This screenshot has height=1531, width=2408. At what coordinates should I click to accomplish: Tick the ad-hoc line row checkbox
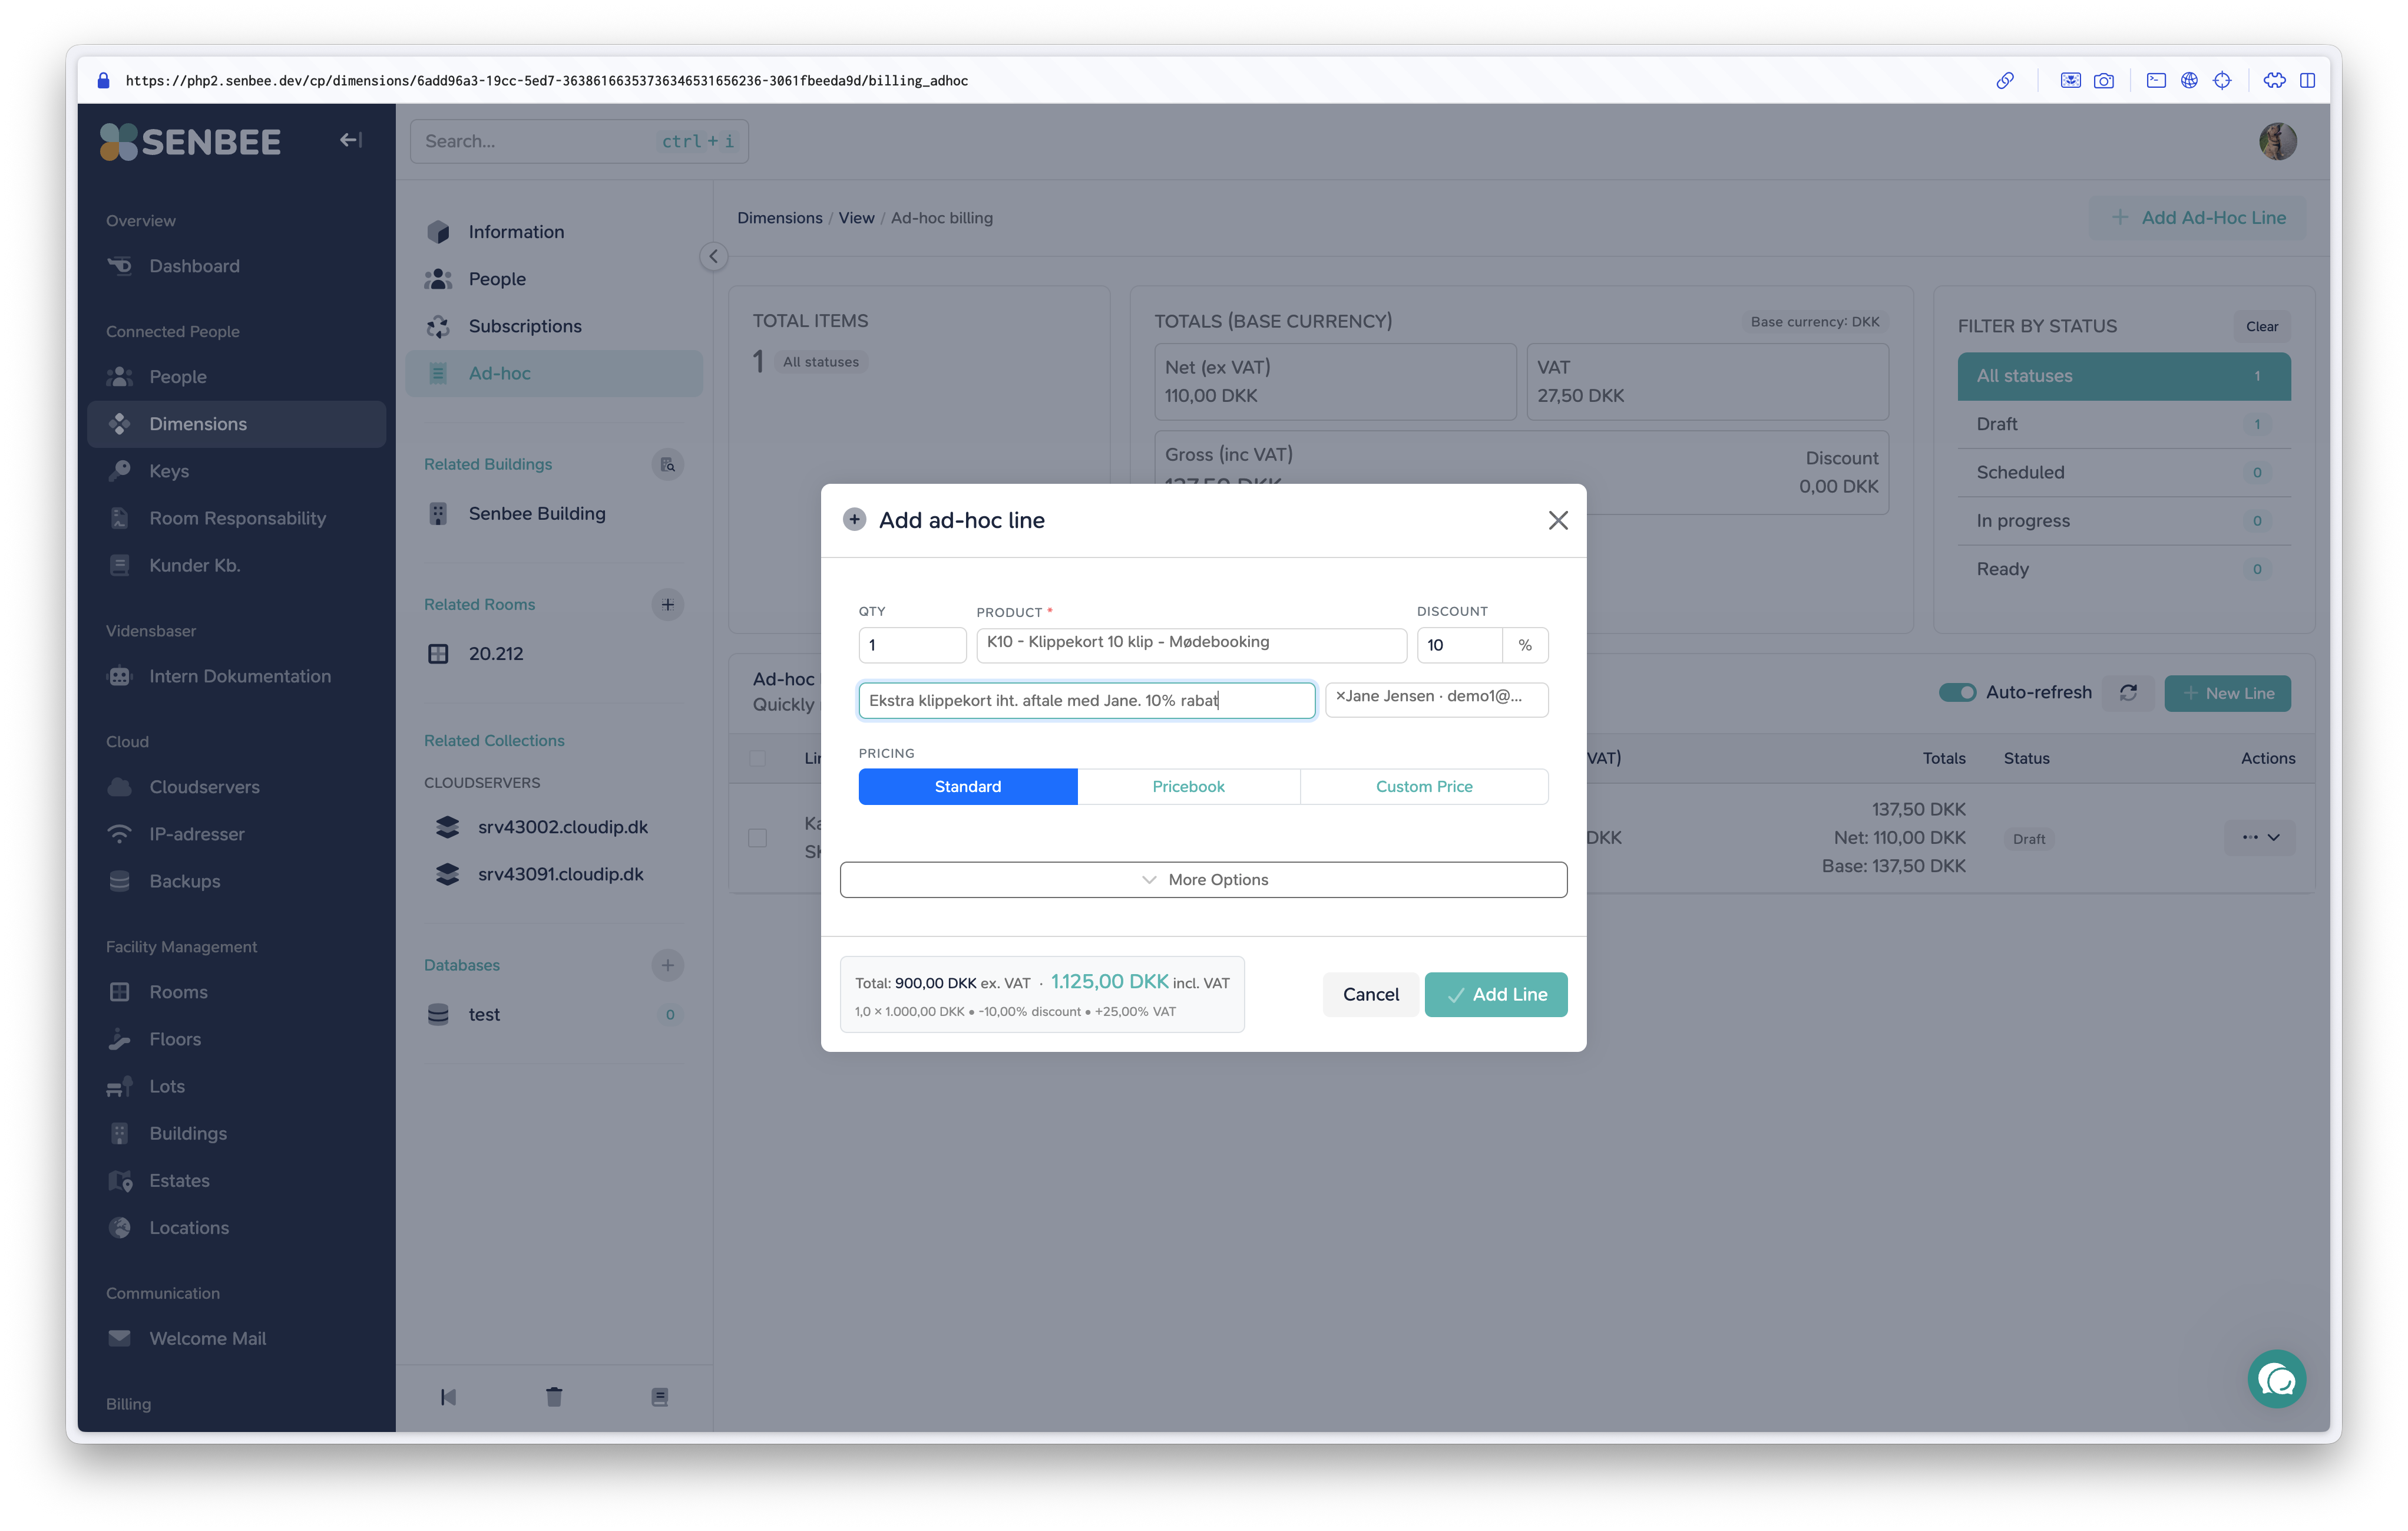(757, 837)
